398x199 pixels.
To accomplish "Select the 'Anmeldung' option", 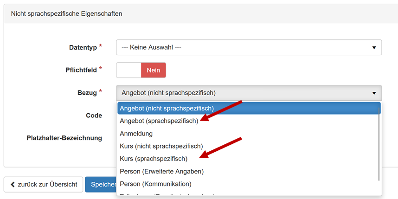I will click(x=136, y=134).
